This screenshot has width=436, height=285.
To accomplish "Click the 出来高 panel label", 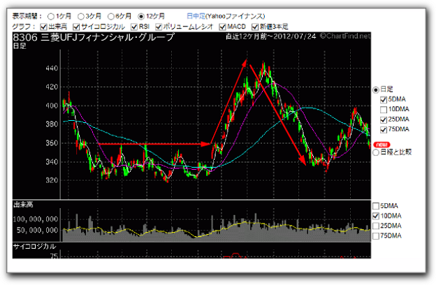I will pos(23,205).
